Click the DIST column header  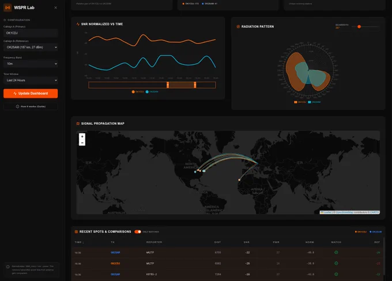(x=217, y=242)
